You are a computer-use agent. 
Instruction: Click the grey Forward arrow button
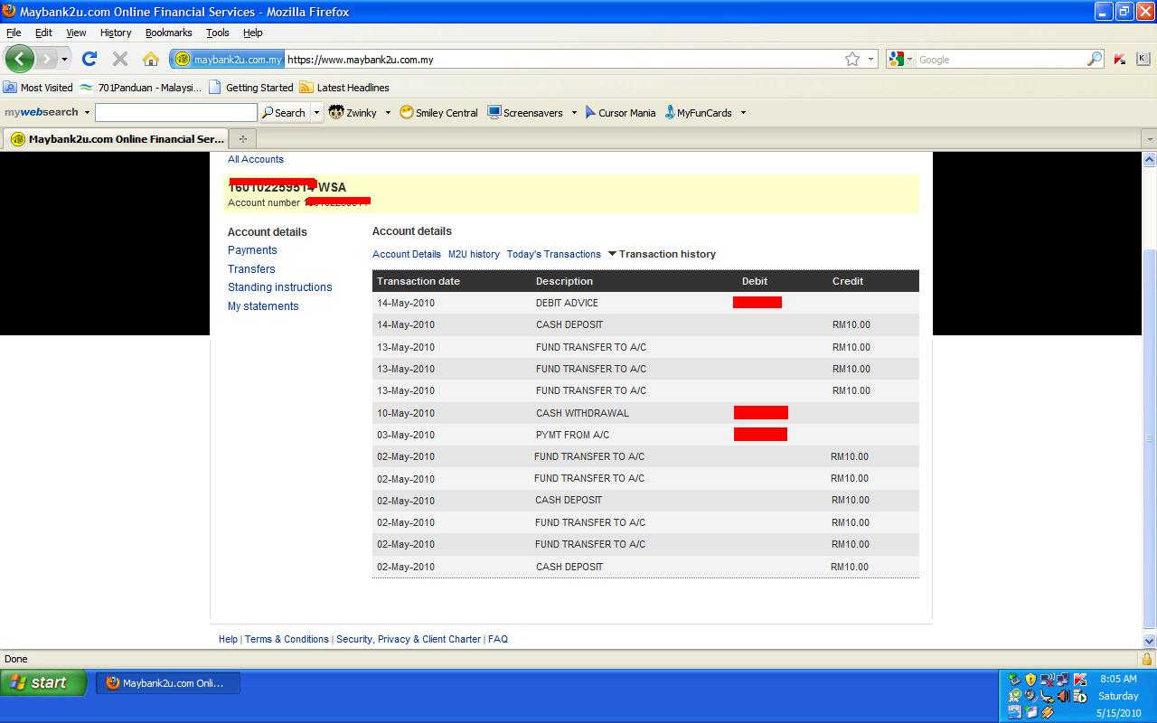coord(45,59)
